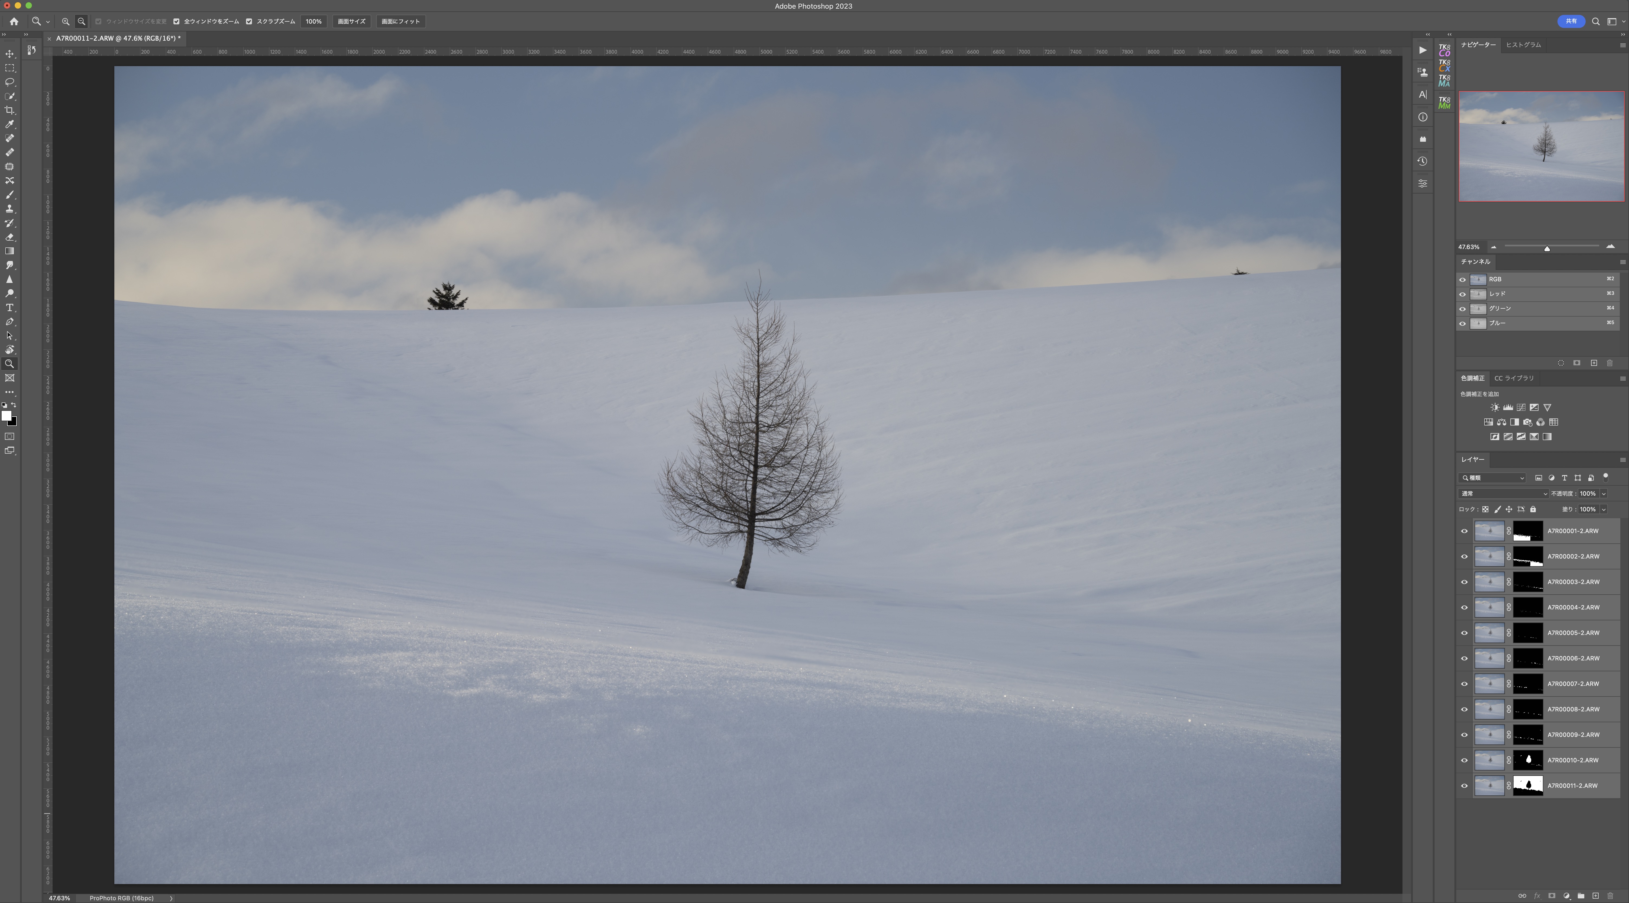The width and height of the screenshot is (1629, 903).
Task: Select the Crop tool
Action: pyautogui.click(x=9, y=110)
